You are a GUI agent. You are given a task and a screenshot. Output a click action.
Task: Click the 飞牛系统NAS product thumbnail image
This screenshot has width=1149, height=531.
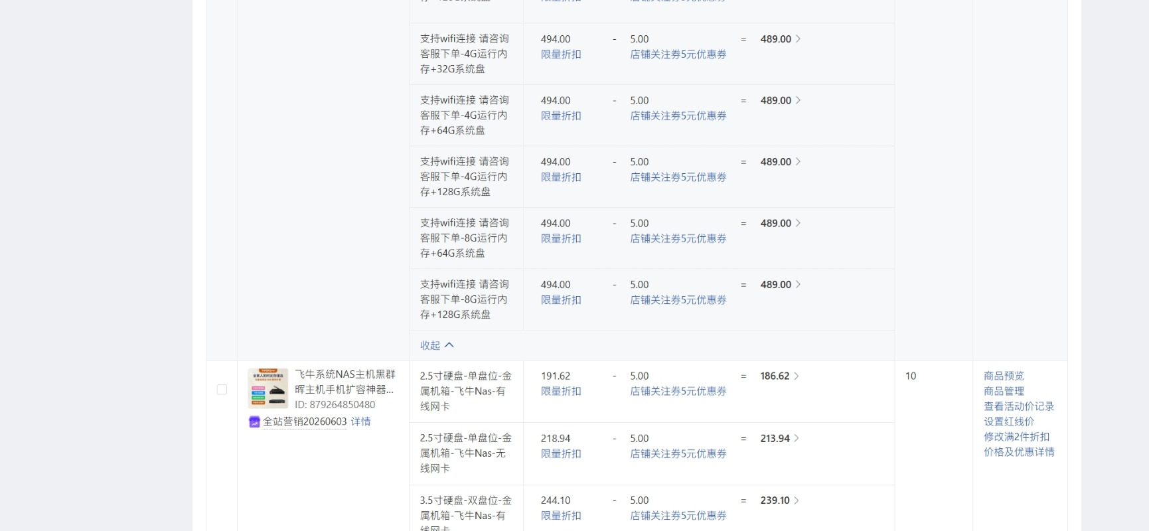[268, 388]
